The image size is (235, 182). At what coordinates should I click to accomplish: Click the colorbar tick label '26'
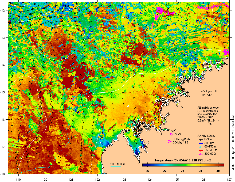pos(147,171)
